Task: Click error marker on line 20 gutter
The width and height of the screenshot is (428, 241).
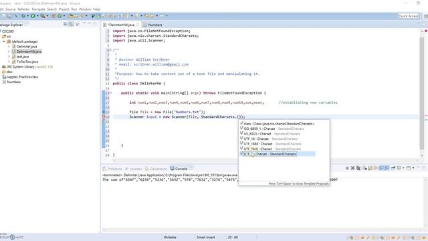Action: pyautogui.click(x=104, y=117)
